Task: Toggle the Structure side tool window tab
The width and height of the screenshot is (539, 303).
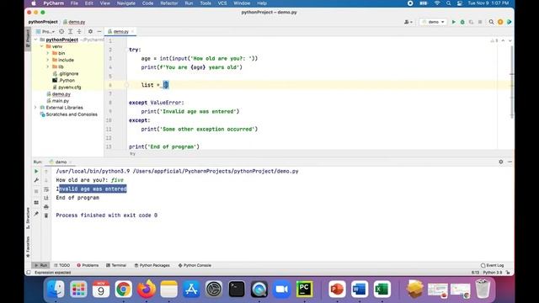Action: coord(28,218)
